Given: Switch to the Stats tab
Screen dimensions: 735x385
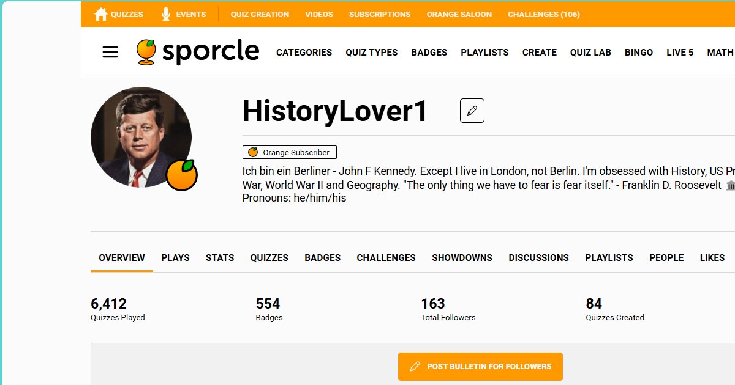Looking at the screenshot, I should 220,258.
